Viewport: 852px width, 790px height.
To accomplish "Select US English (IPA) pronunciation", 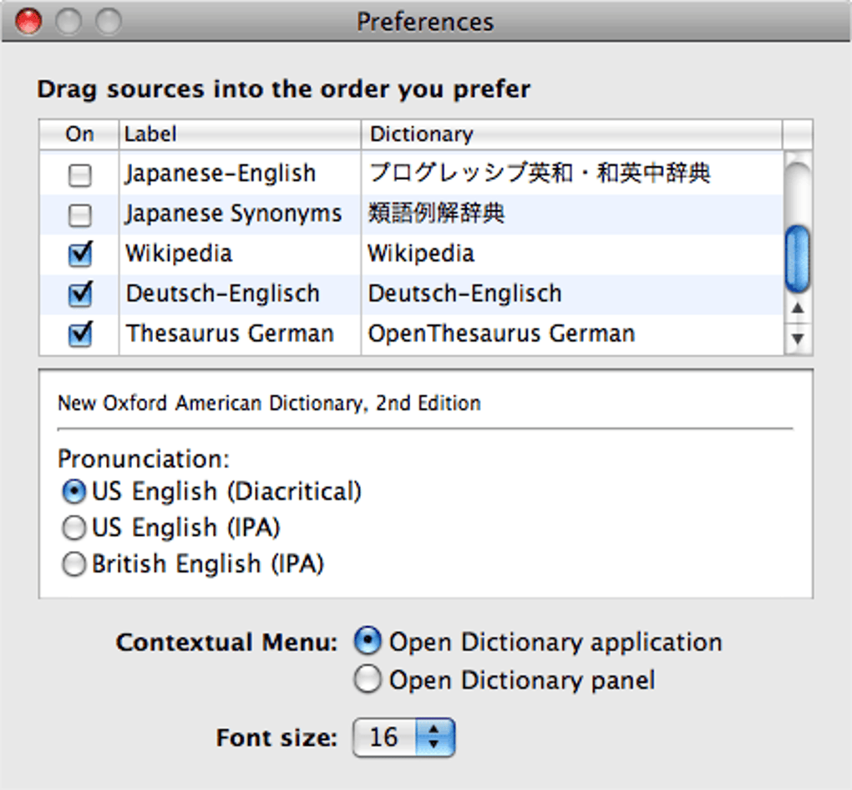I will point(74,528).
